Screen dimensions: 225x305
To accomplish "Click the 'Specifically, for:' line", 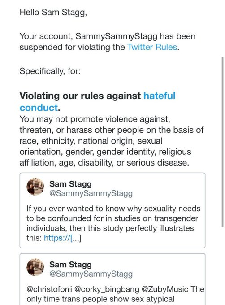I will (x=50, y=71).
